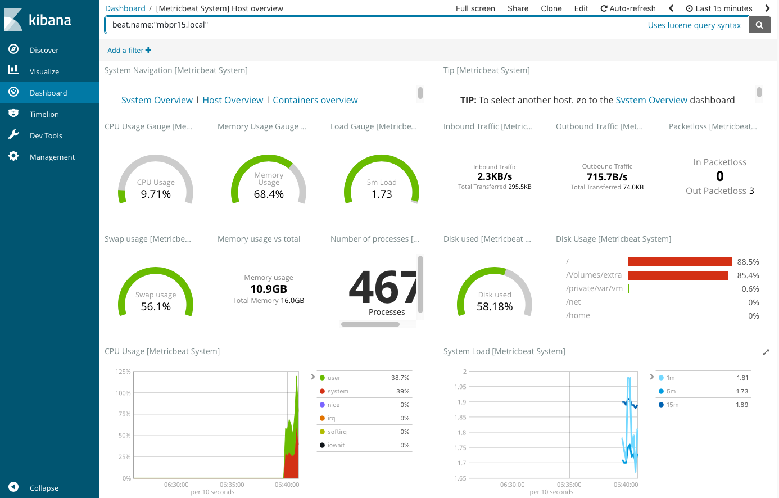Click the Memory usage 10.9GB value
The width and height of the screenshot is (779, 498).
point(269,289)
